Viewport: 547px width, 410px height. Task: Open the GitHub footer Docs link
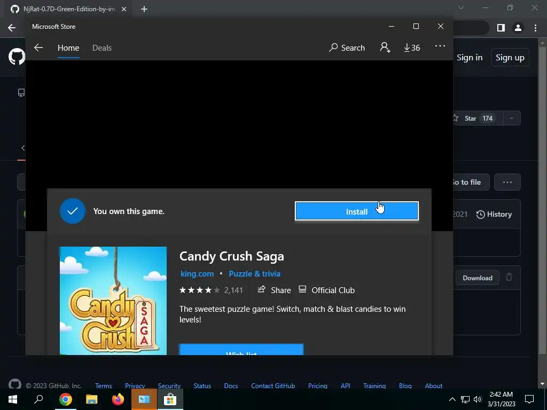coord(231,385)
